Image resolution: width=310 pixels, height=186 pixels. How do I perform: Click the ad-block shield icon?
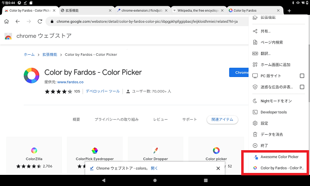click(255, 87)
